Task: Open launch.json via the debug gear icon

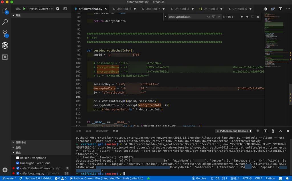Action: click(x=58, y=9)
